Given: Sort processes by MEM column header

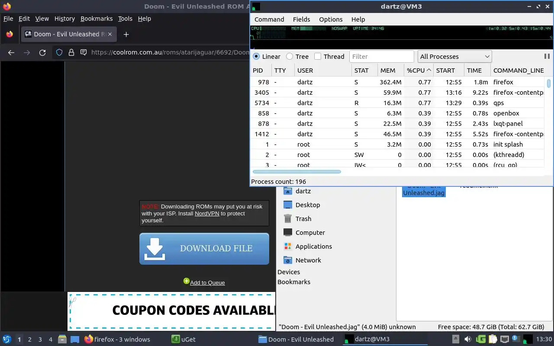Looking at the screenshot, I should pyautogui.click(x=390, y=70).
